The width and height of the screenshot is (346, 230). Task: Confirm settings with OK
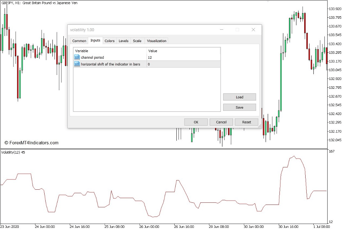coord(196,122)
